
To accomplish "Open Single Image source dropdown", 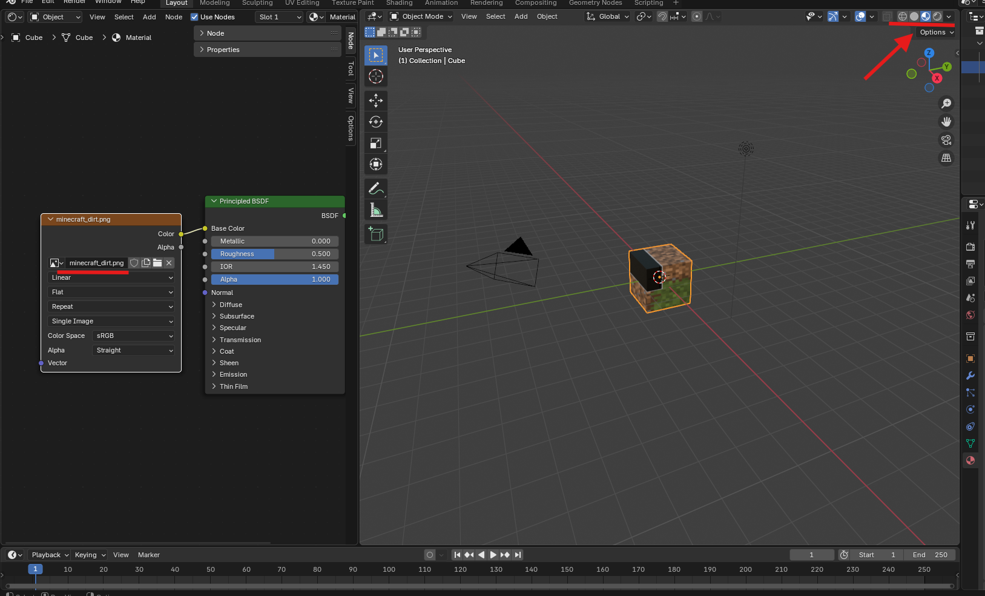I will pyautogui.click(x=111, y=321).
